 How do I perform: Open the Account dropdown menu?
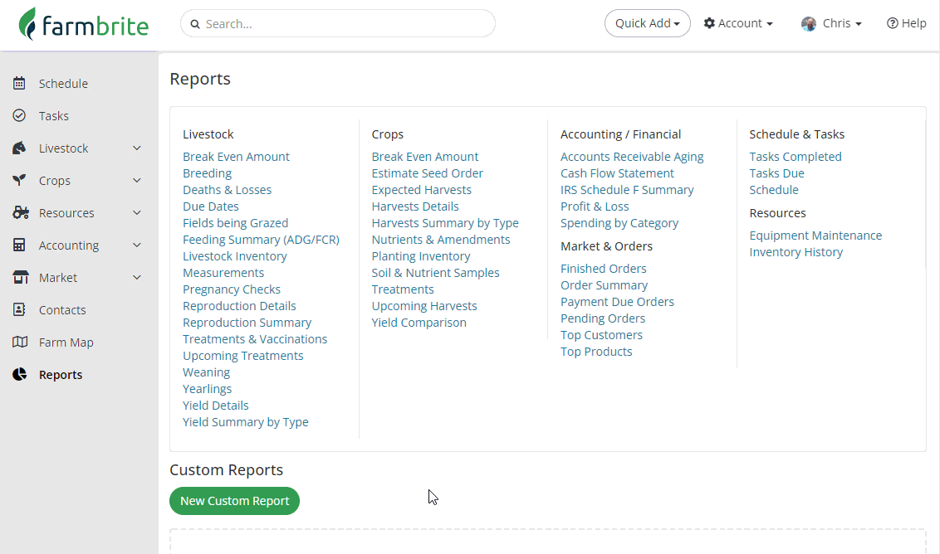coord(738,23)
